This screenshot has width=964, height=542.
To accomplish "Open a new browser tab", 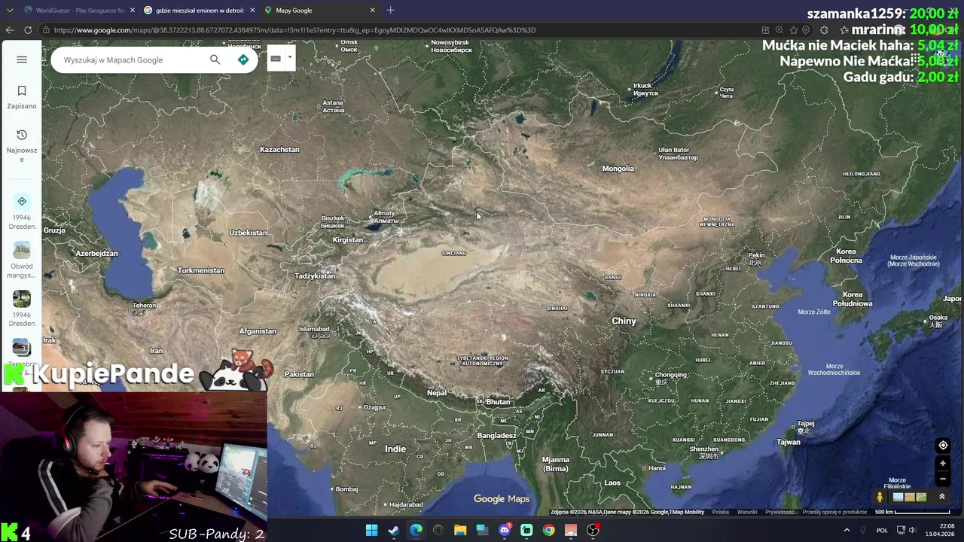I will (390, 10).
